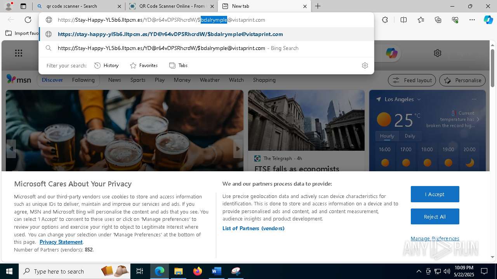This screenshot has height=279, width=497.
Task: Switch weather to Daily view
Action: (410, 136)
